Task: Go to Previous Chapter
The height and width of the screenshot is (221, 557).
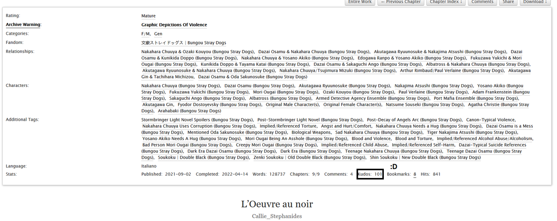Action: coord(401,2)
